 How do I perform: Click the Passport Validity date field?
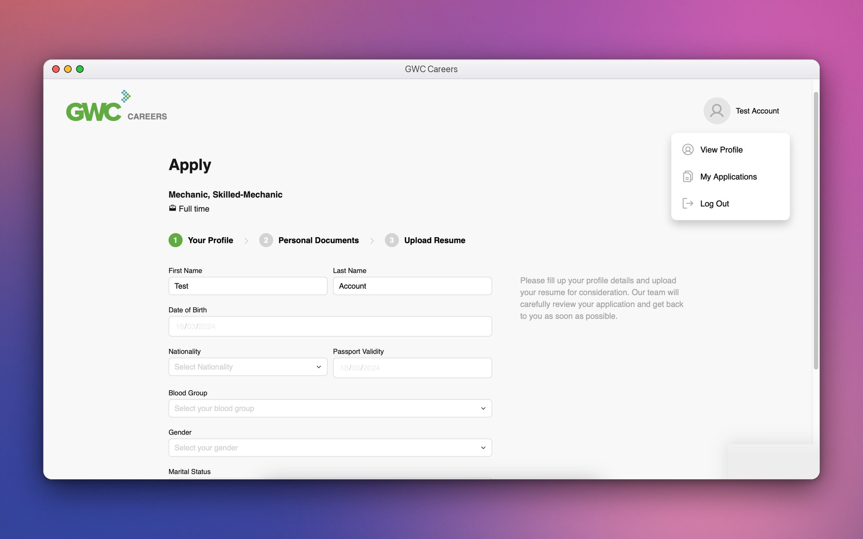pyautogui.click(x=412, y=368)
